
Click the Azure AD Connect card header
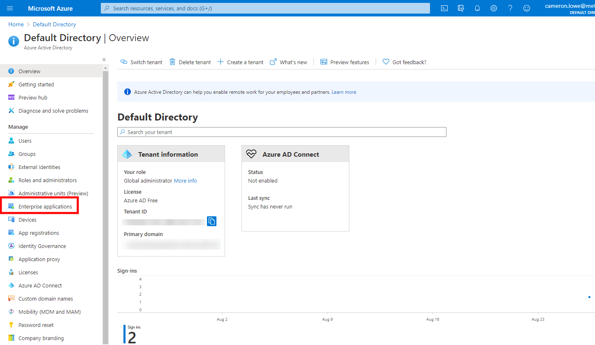pos(295,154)
